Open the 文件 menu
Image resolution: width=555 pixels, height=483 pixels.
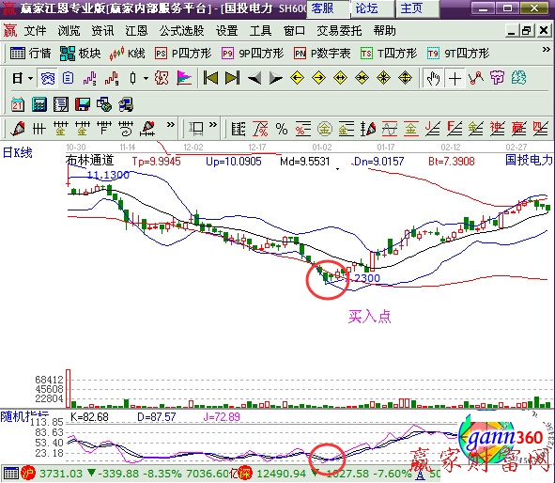click(35, 31)
